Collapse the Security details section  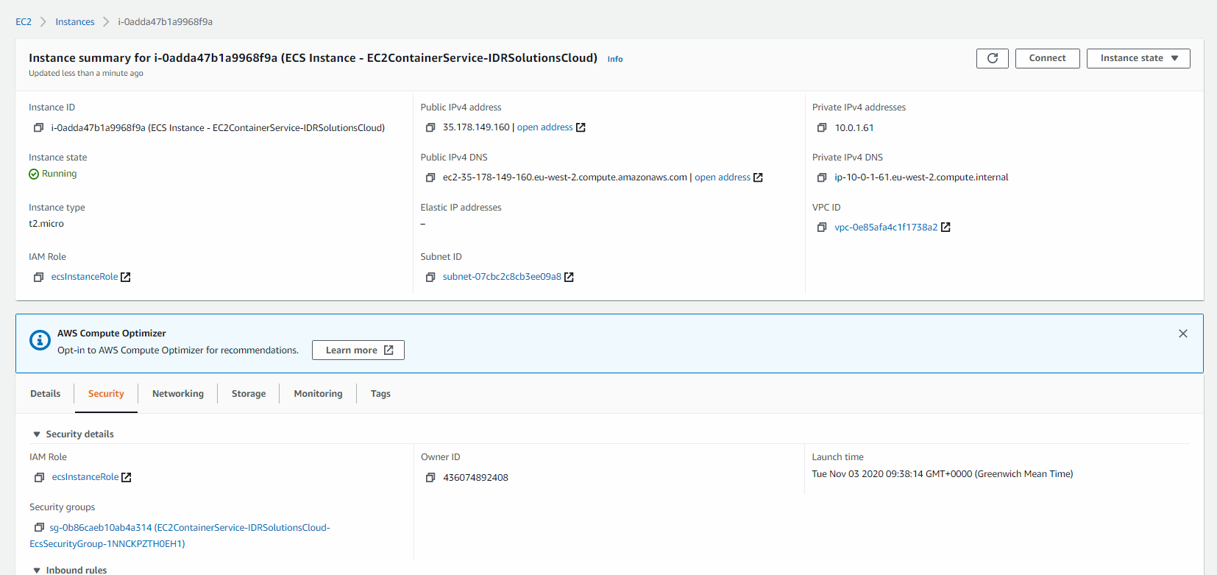point(37,434)
